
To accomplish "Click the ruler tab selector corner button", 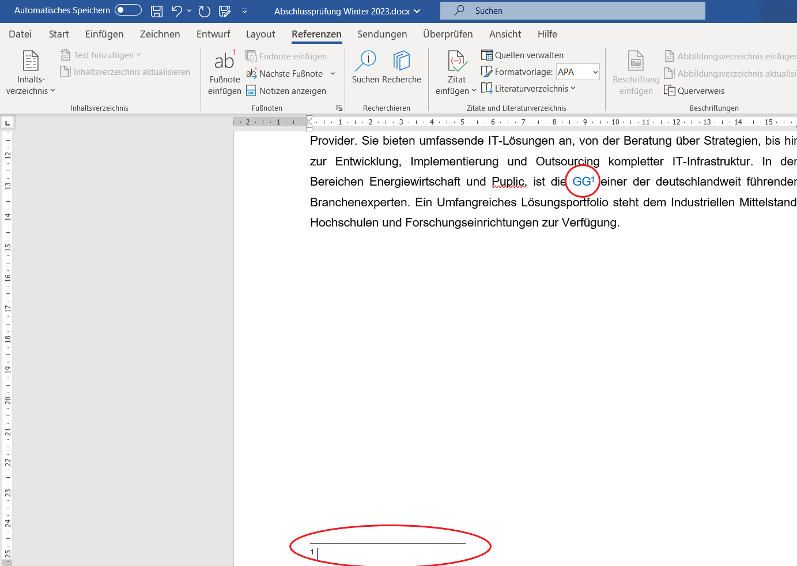I will (7, 122).
